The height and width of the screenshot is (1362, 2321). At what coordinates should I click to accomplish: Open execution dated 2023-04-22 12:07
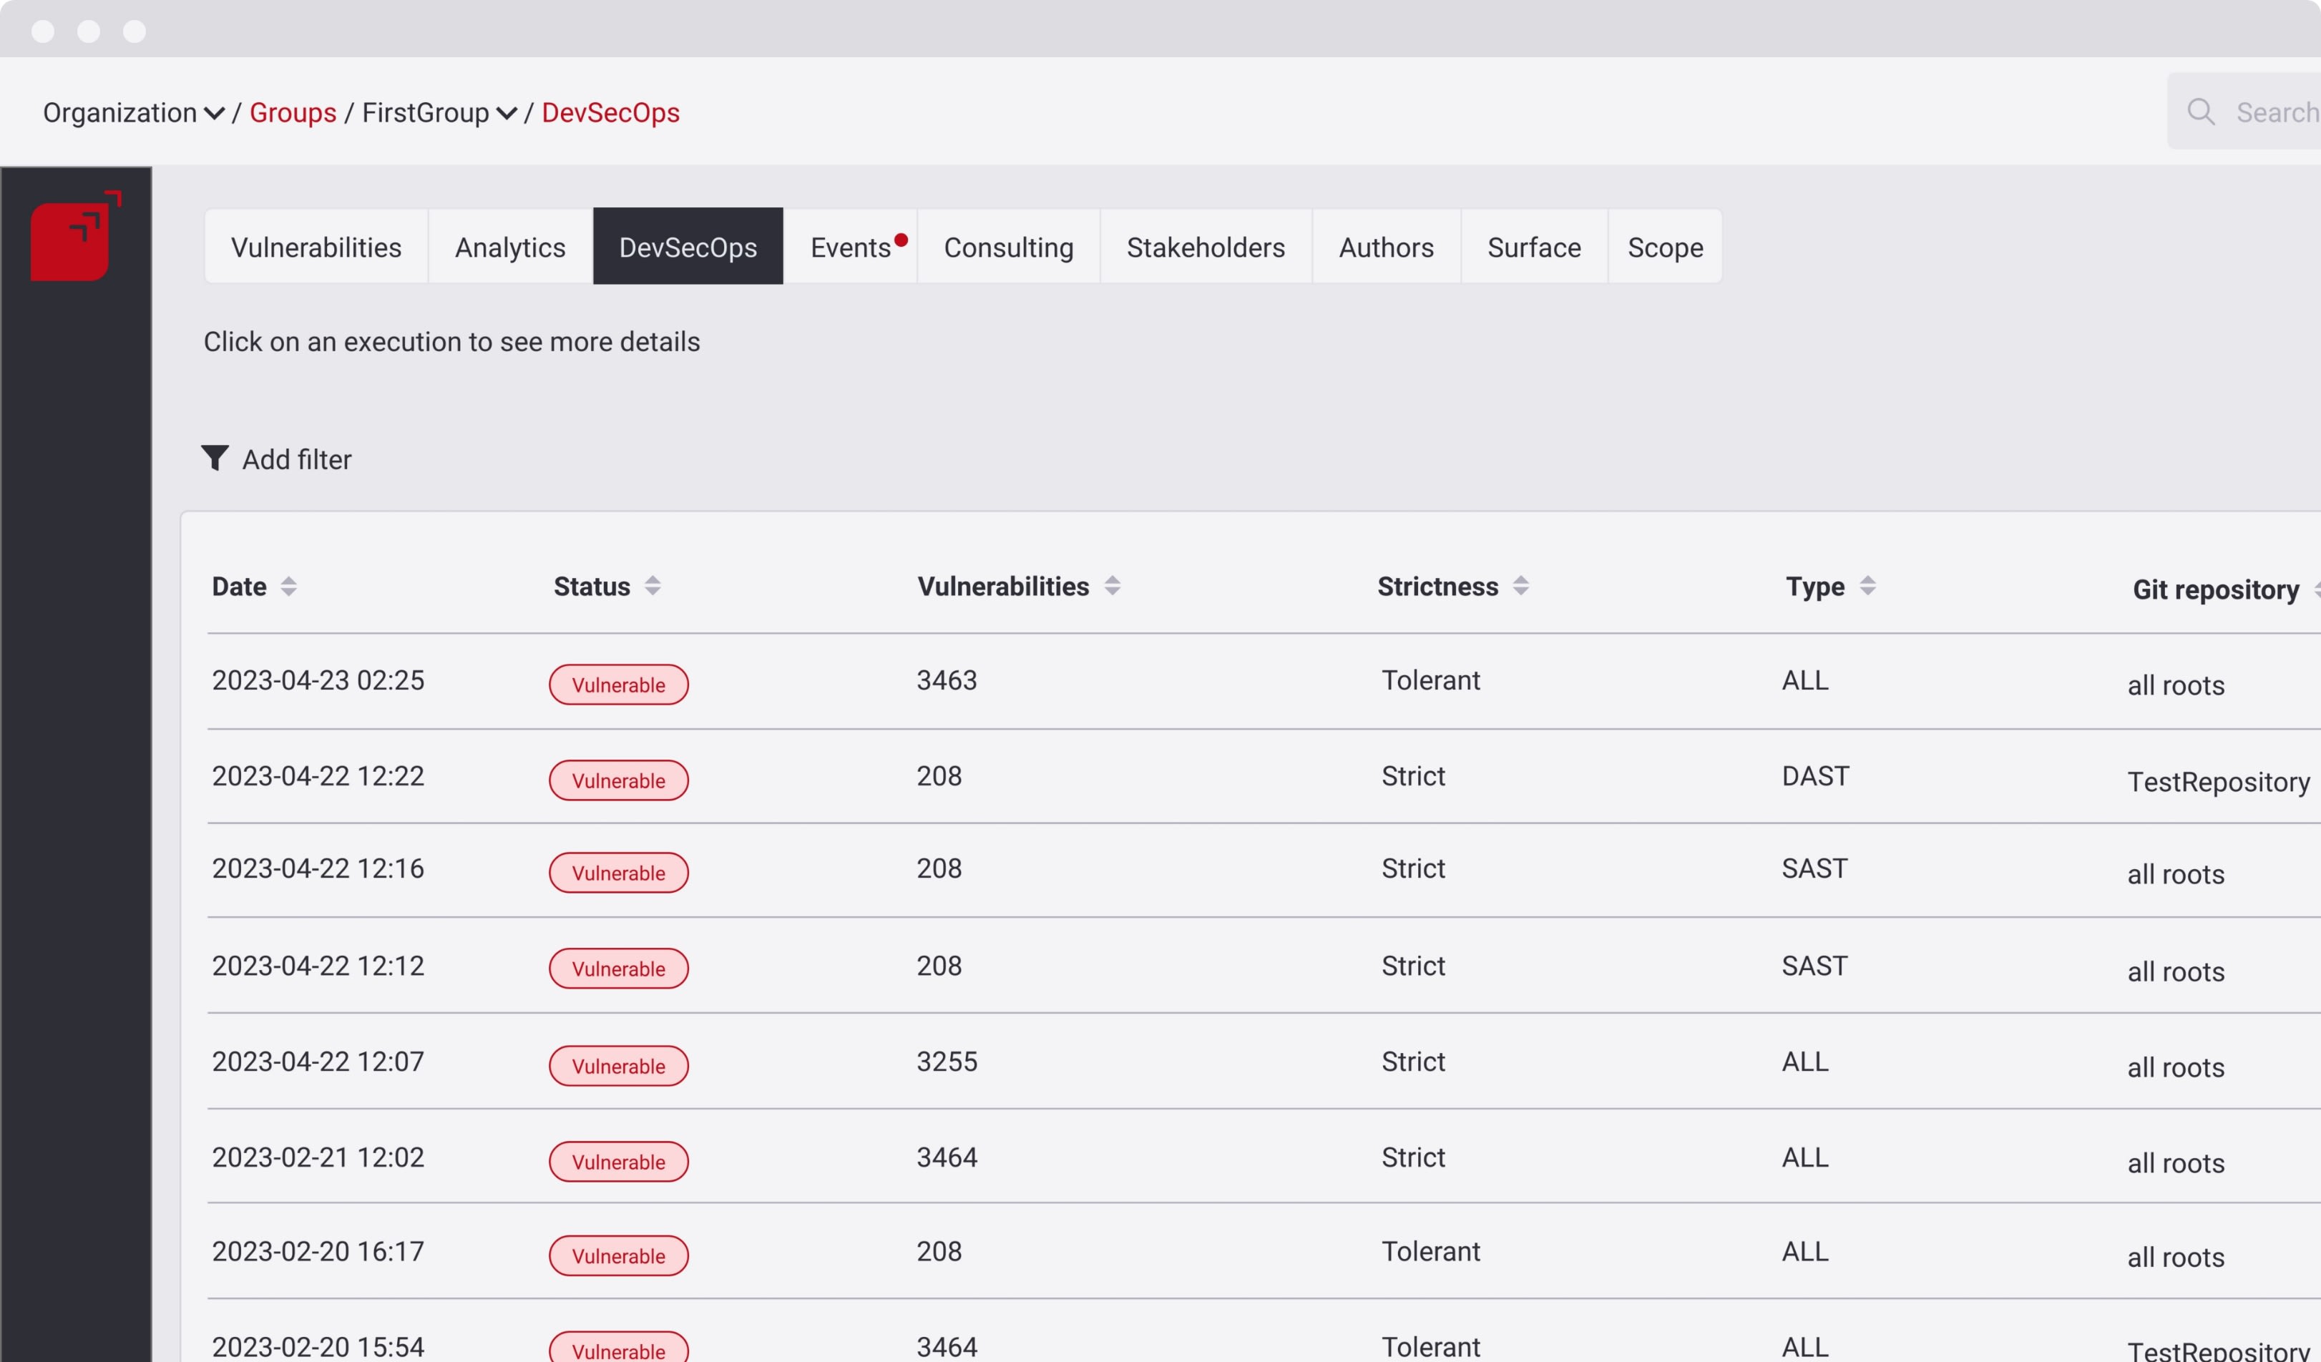point(1264,1062)
